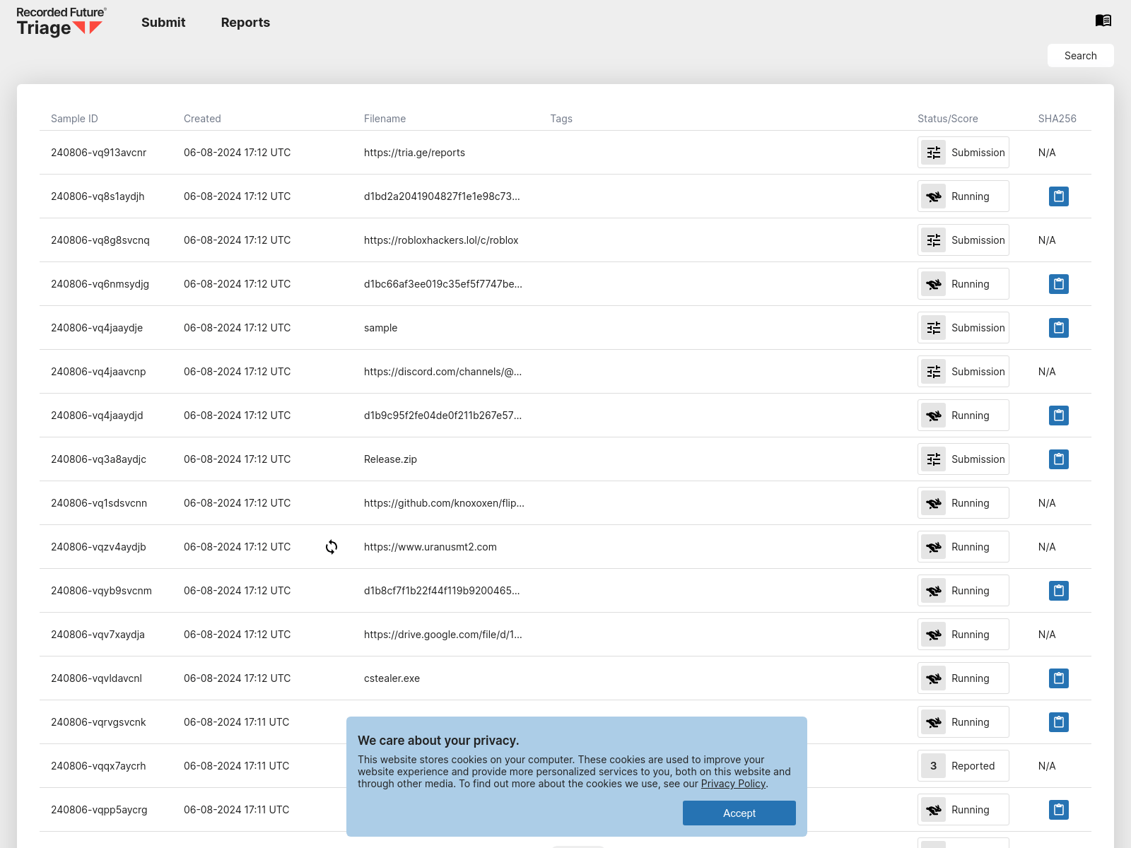The width and height of the screenshot is (1131, 848).
Task: Click Running status icon for 240806-vqyb9svcnm
Action: pos(933,591)
